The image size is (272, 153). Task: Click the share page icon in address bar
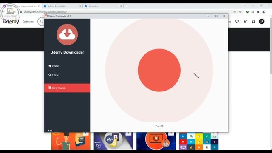pyautogui.click(x=235, y=12)
